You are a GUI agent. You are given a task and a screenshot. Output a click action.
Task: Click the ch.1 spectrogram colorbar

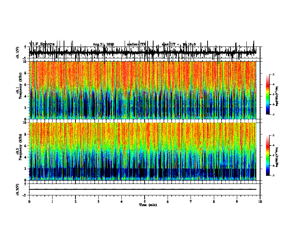click(x=268, y=95)
